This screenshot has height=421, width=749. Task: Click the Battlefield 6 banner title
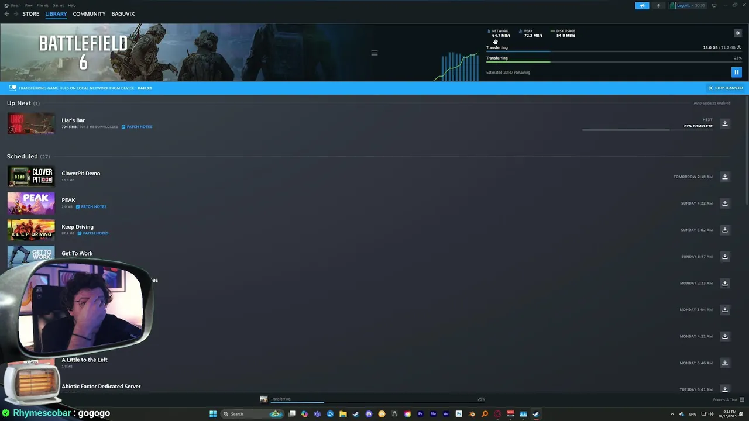click(83, 52)
